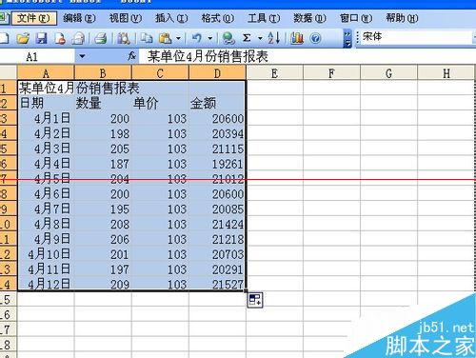Screen dimensions: 476x358
Task: Select column A header
Action: click(46, 73)
